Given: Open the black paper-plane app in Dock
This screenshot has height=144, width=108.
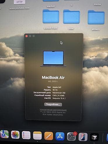Looking at the screenshot, I should click(x=94, y=137).
